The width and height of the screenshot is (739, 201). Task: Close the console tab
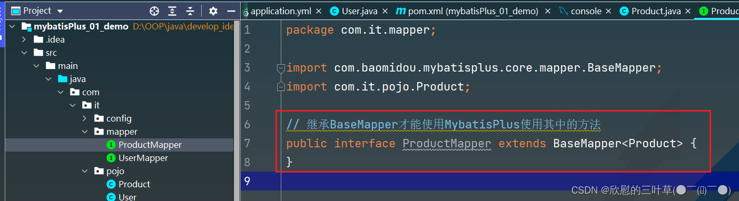tap(609, 11)
